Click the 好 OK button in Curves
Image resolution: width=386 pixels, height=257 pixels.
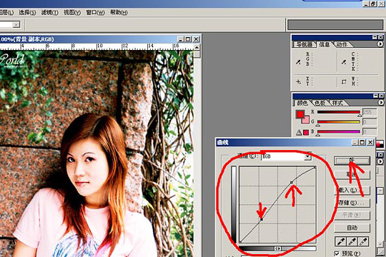coord(352,161)
